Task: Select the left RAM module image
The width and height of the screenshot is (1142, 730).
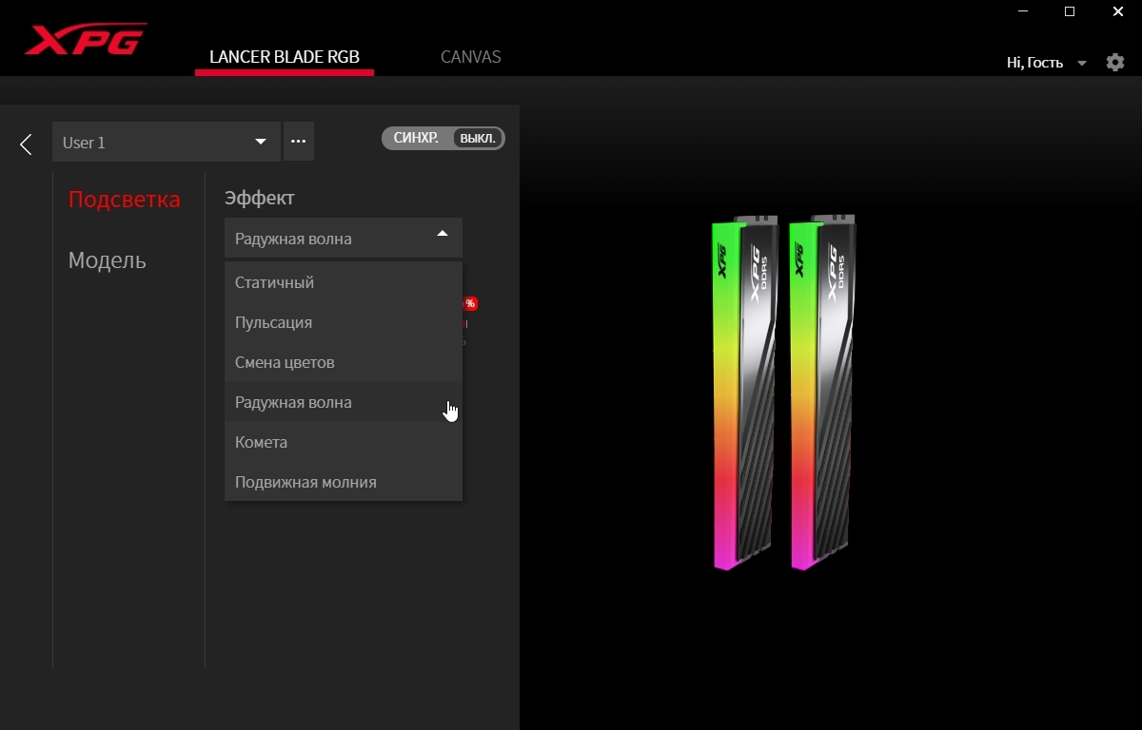Action: coord(744,393)
